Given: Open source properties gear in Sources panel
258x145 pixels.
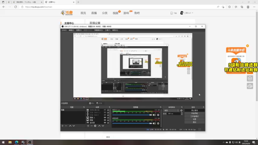Looking at the screenshot, I should click(x=95, y=126).
